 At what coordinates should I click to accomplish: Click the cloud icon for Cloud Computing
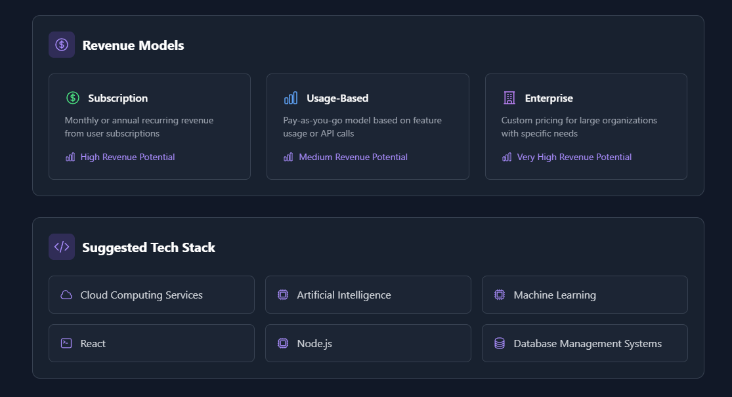[66, 295]
